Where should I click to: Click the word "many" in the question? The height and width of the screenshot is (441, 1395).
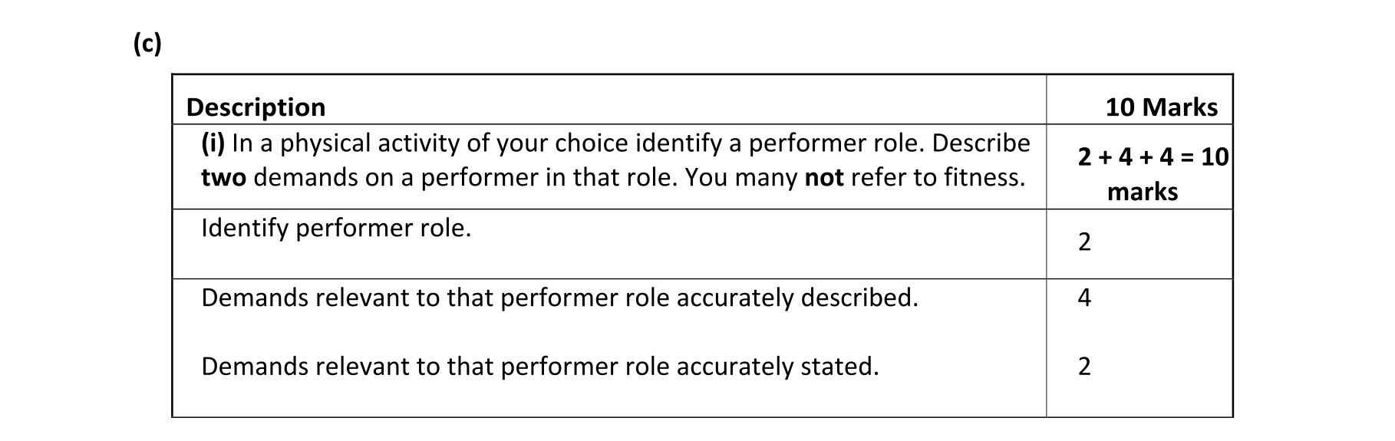click(x=766, y=178)
